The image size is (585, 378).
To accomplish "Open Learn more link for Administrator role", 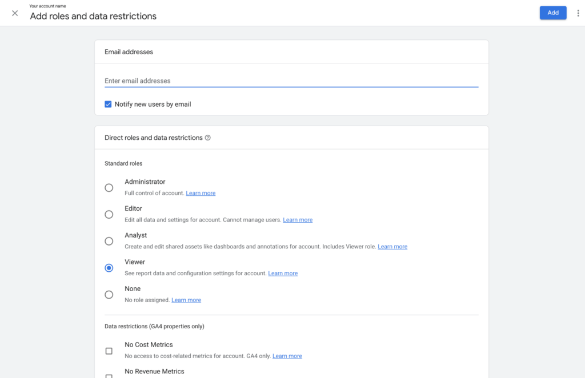I will pos(201,194).
